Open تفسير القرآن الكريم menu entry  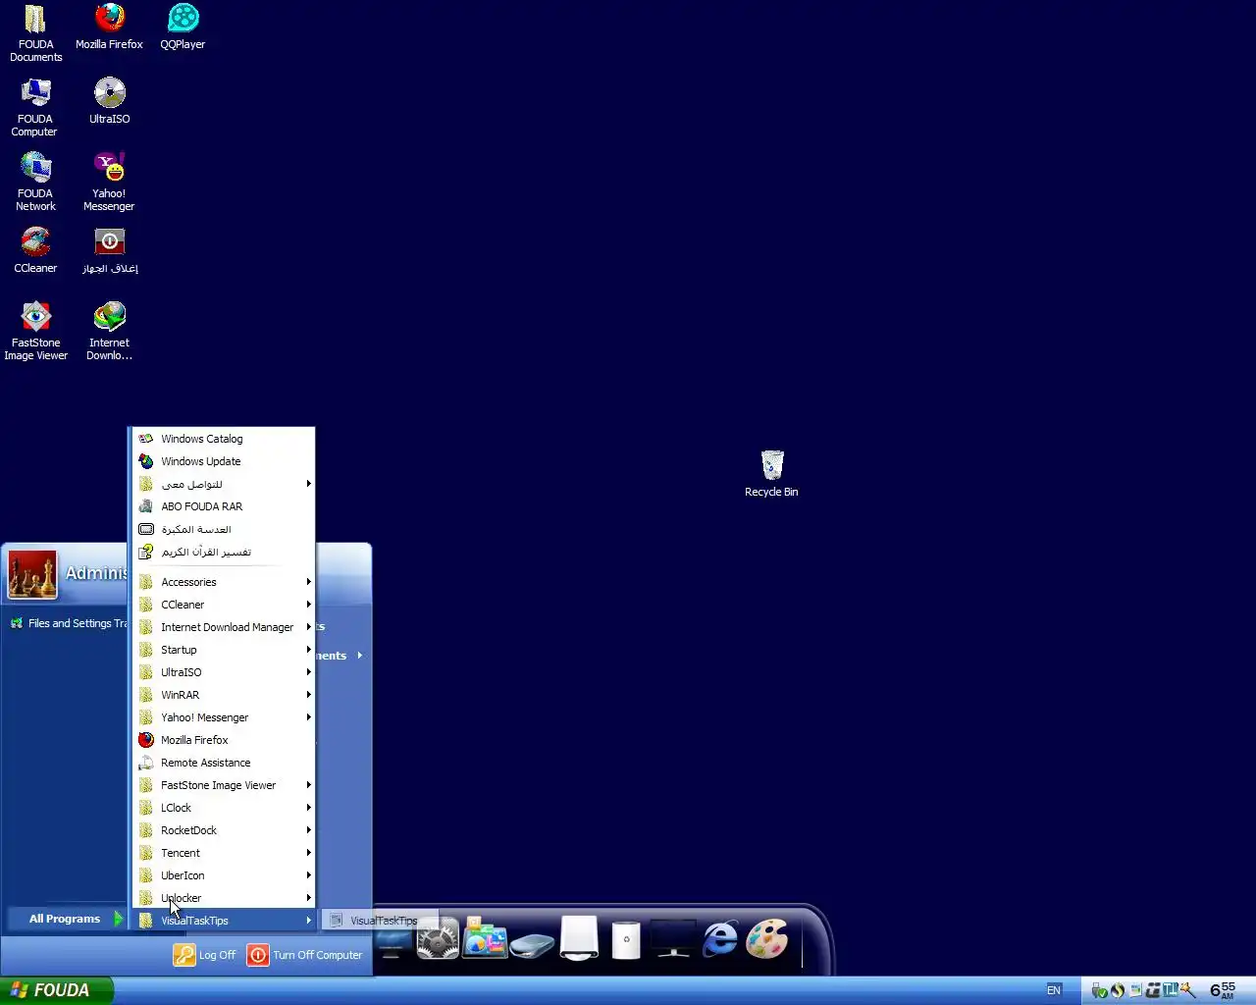pyautogui.click(x=224, y=552)
